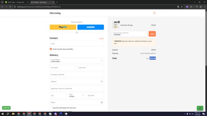Click the browser address bar URL
The width and height of the screenshot is (207, 116).
click(38, 7)
